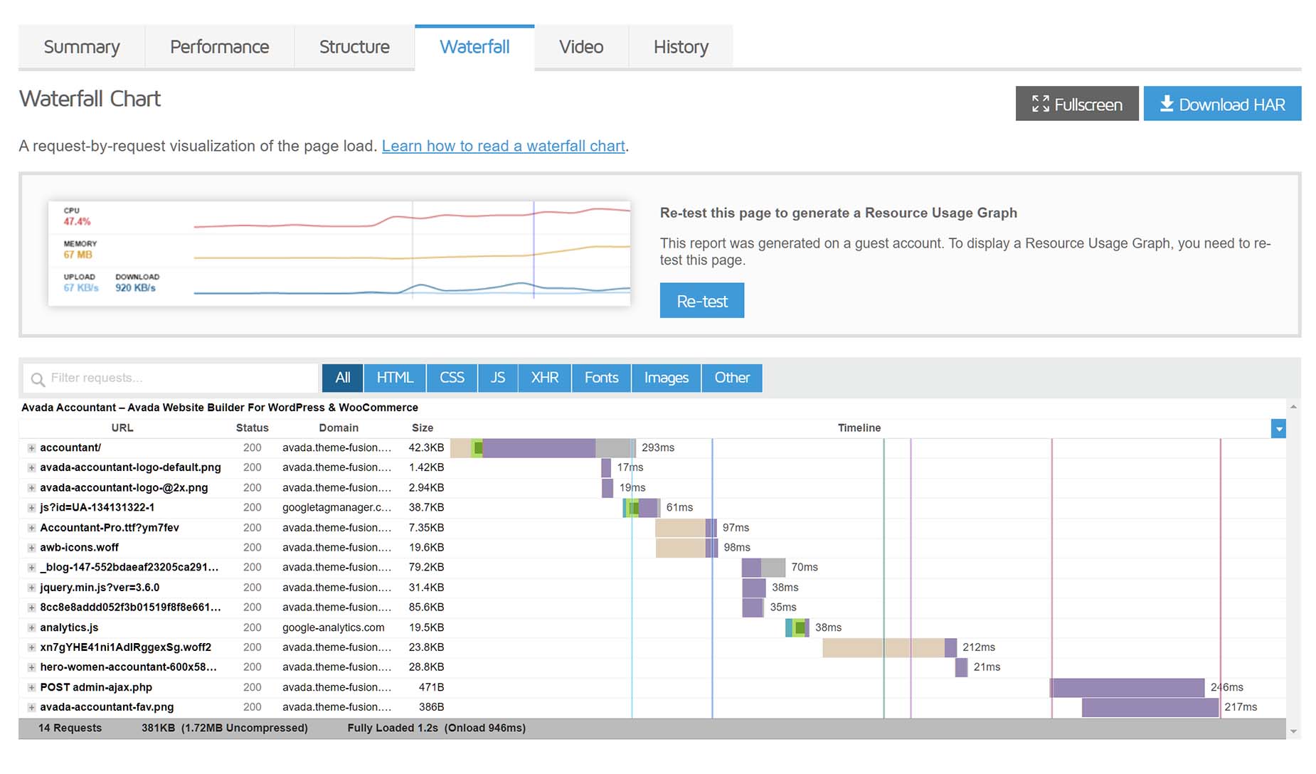Viewport: 1316px width, 774px height.
Task: Expand the analytics.js request
Action: 31,627
